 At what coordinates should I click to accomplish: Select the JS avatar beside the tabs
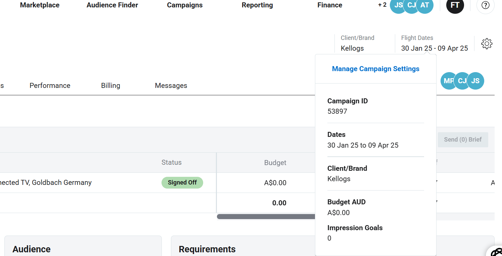(476, 81)
